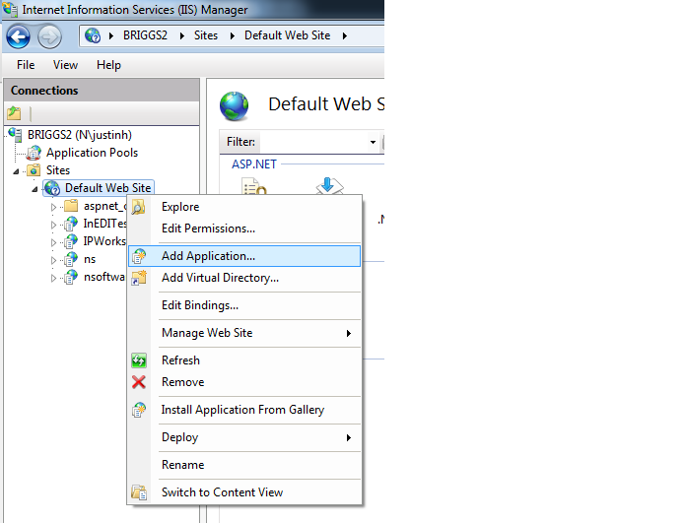The image size is (685, 523).
Task: Open the Help menu
Action: (108, 65)
